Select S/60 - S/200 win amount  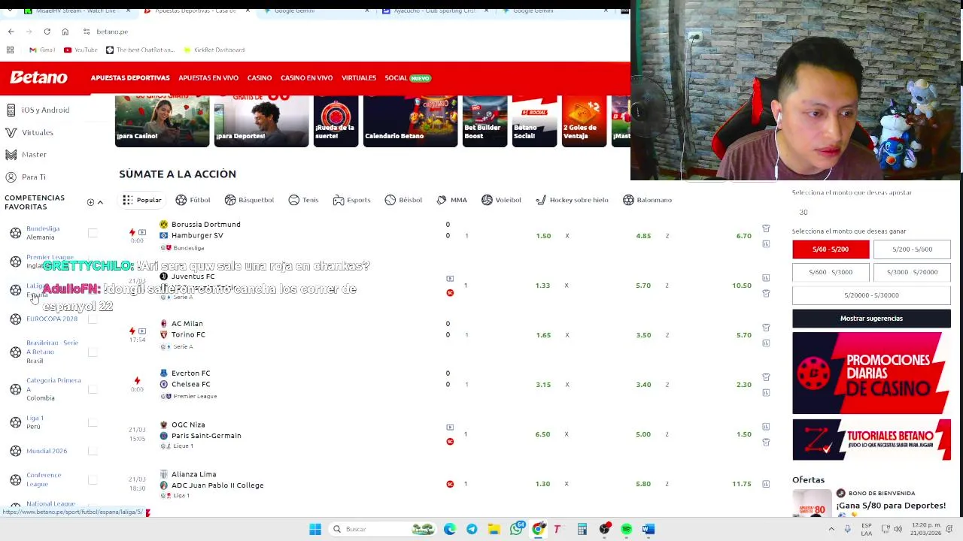tap(831, 249)
